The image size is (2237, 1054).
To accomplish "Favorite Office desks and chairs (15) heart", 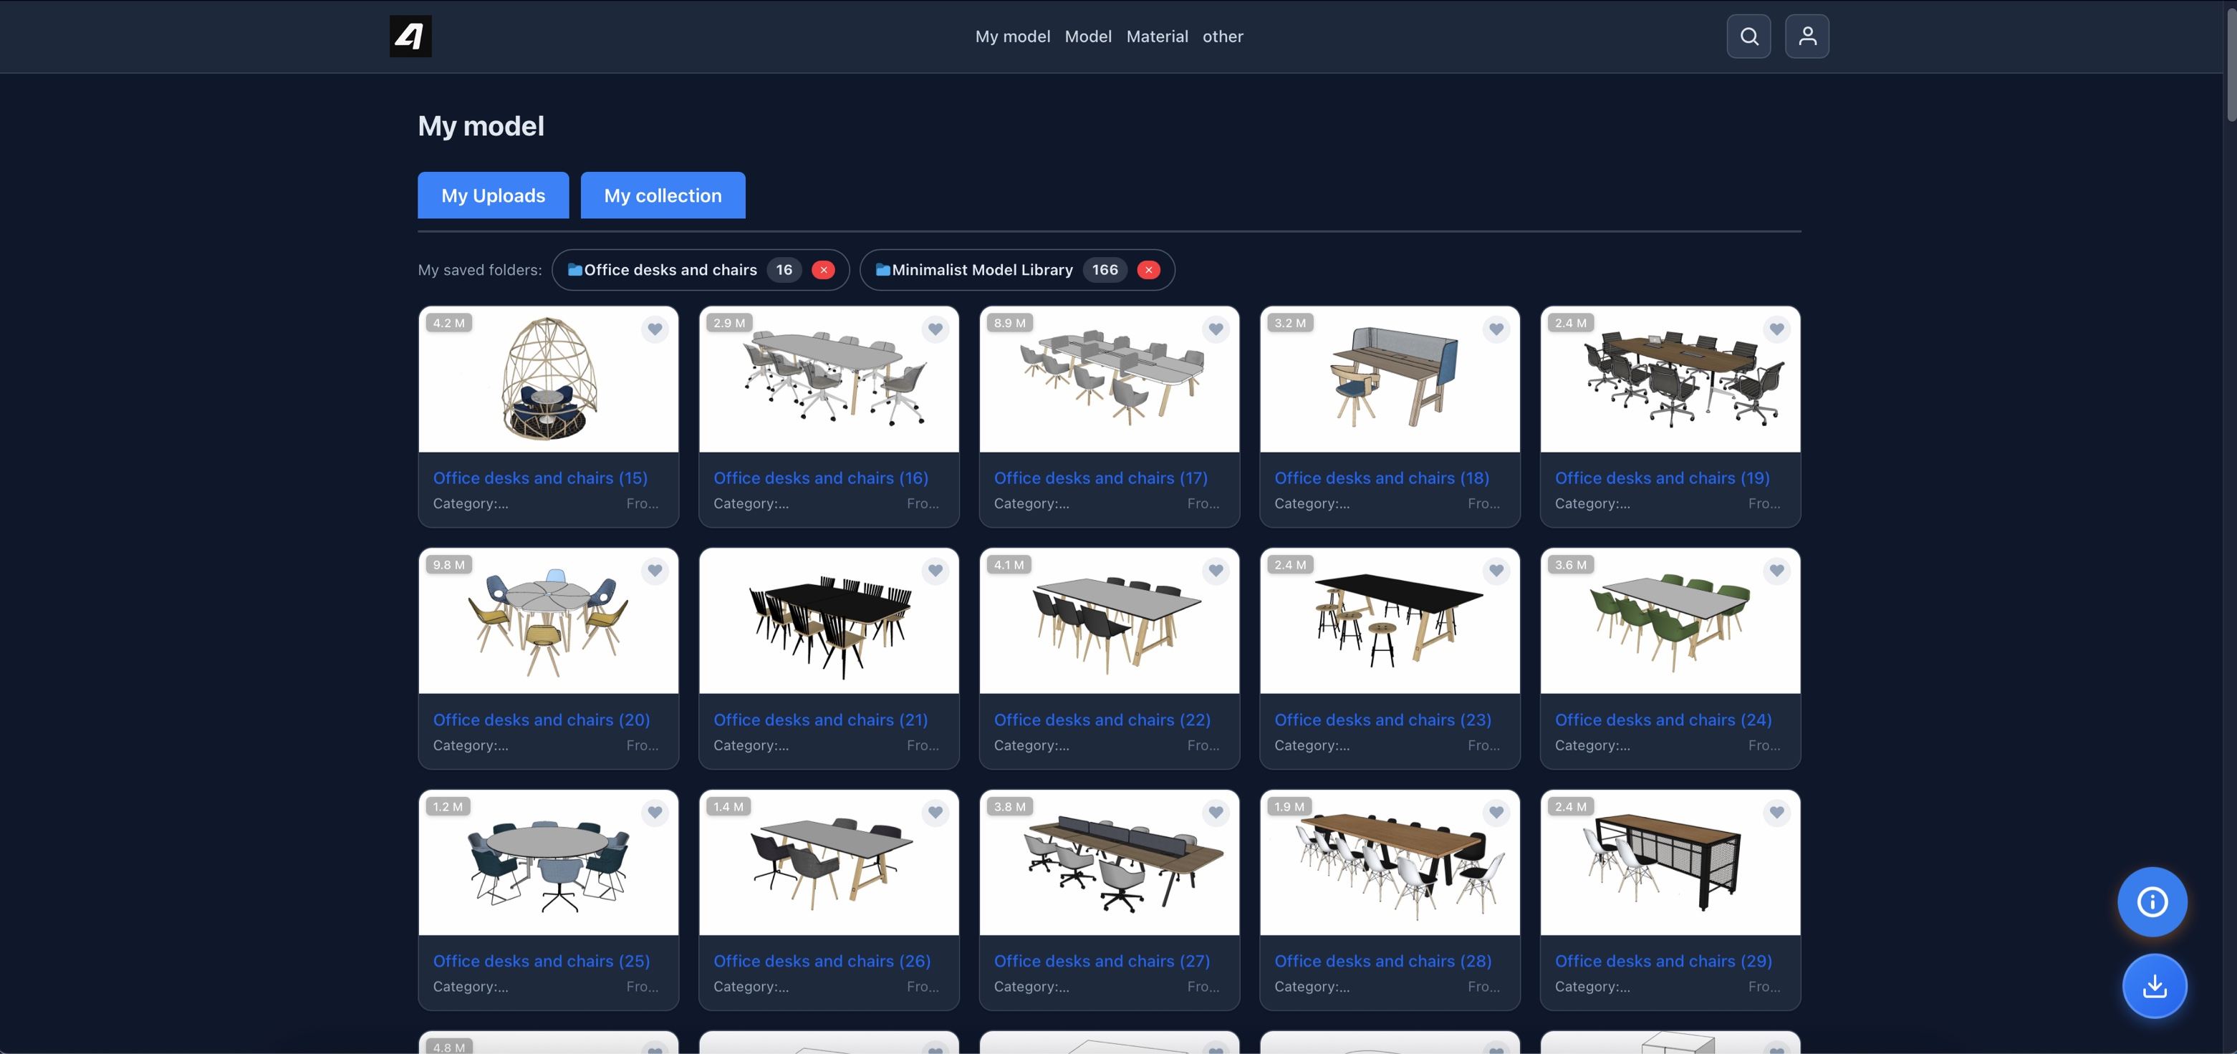I will pyautogui.click(x=655, y=329).
